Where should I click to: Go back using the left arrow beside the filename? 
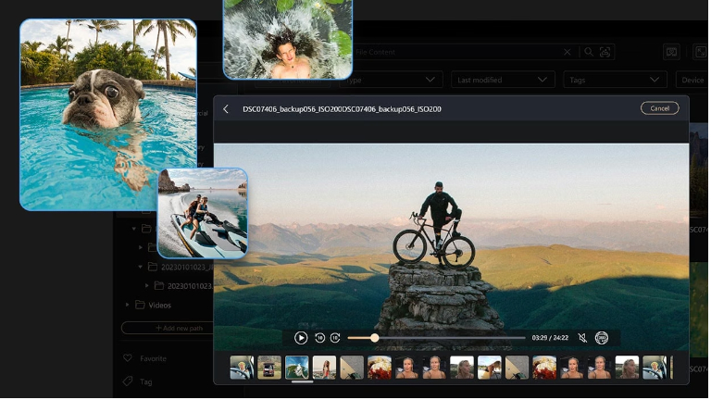click(x=226, y=109)
